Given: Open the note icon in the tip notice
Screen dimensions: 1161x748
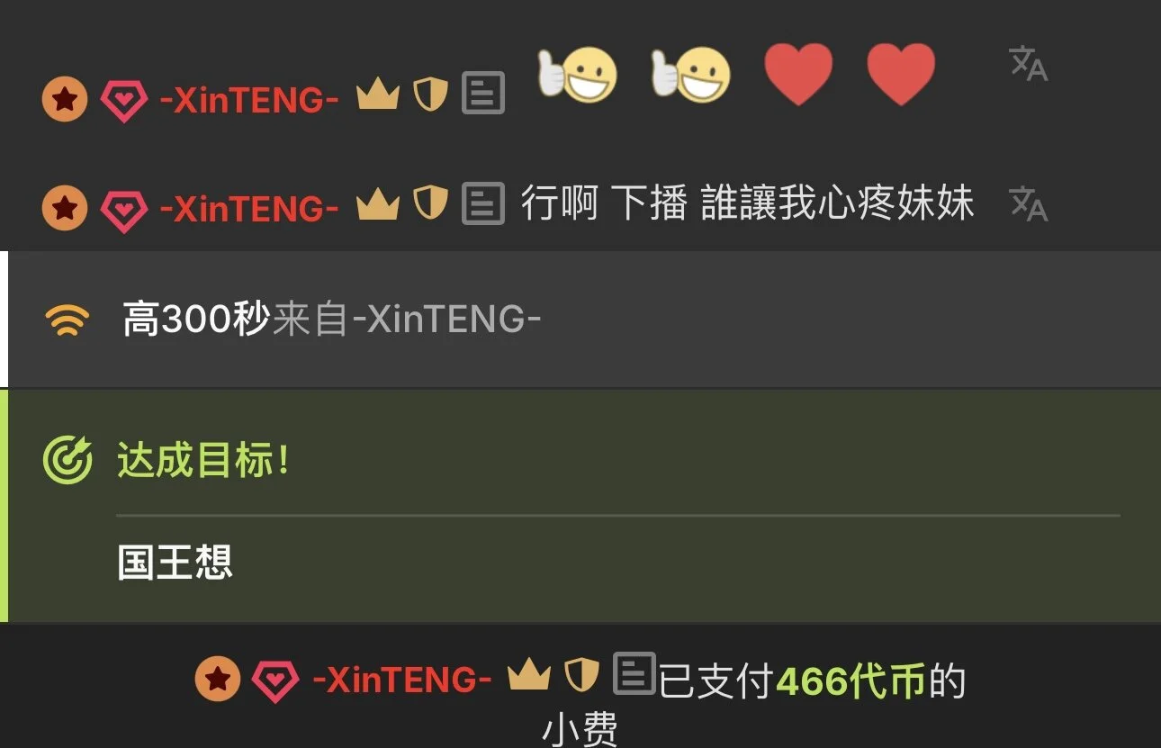Looking at the screenshot, I should coord(634,673).
